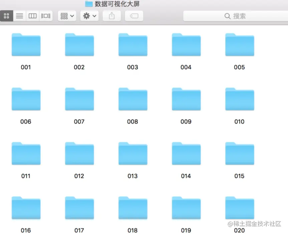Click the Share toolbar button

112,16
